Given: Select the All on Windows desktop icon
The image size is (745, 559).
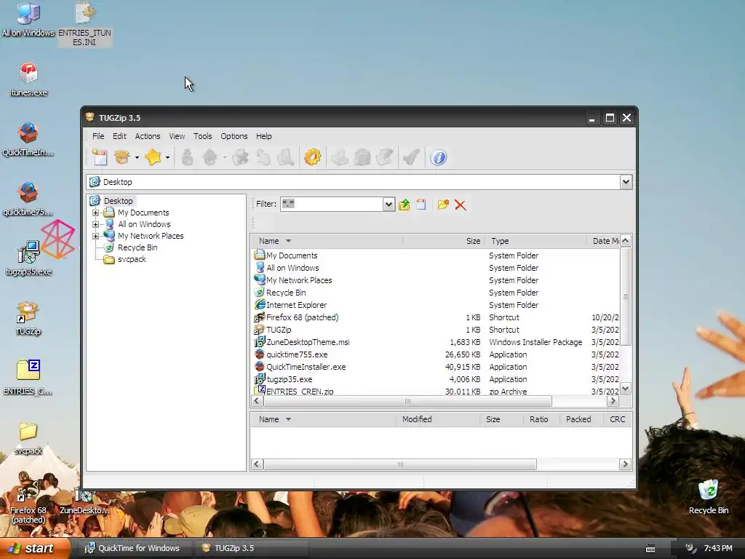Looking at the screenshot, I should (x=28, y=20).
